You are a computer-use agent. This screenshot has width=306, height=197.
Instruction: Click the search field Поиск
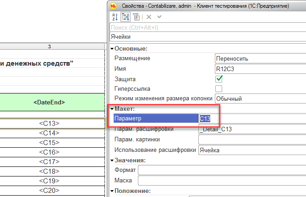tap(206, 27)
